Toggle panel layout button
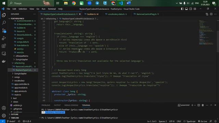The width and height of the screenshot is (219, 123). (x=186, y=9)
